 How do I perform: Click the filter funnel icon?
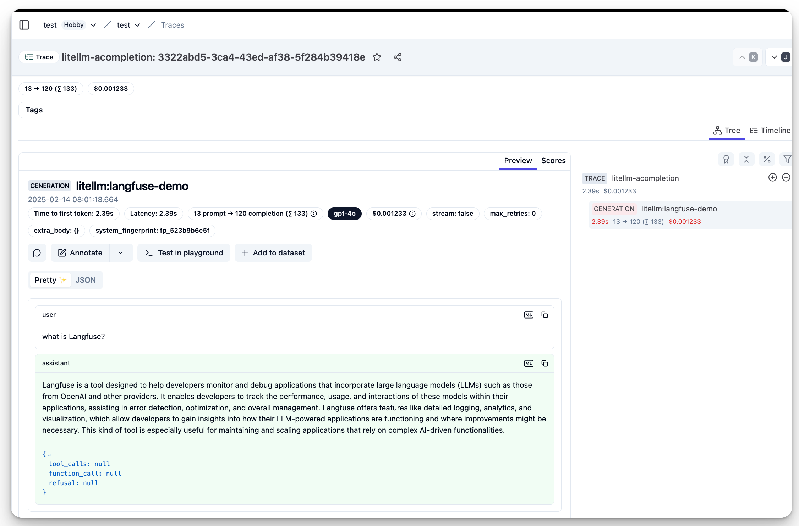(x=787, y=160)
